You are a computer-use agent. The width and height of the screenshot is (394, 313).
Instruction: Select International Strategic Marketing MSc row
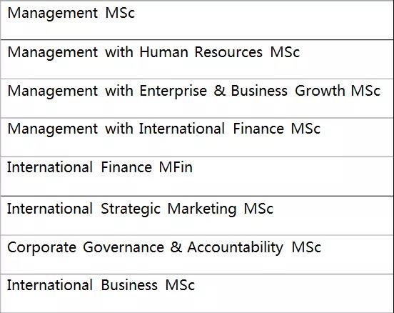coord(197,216)
